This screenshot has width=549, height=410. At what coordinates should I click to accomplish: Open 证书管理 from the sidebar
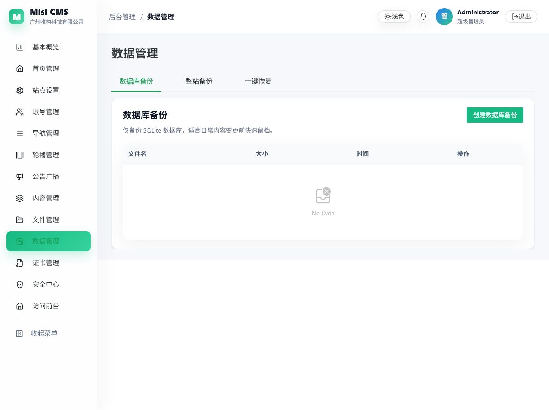[49, 263]
